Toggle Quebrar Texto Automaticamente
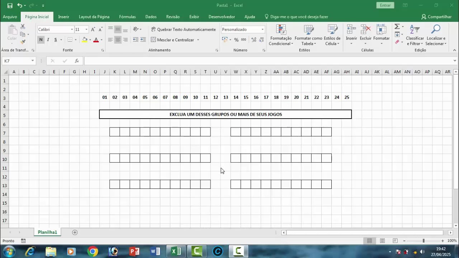This screenshot has height=258, width=459. [x=183, y=29]
